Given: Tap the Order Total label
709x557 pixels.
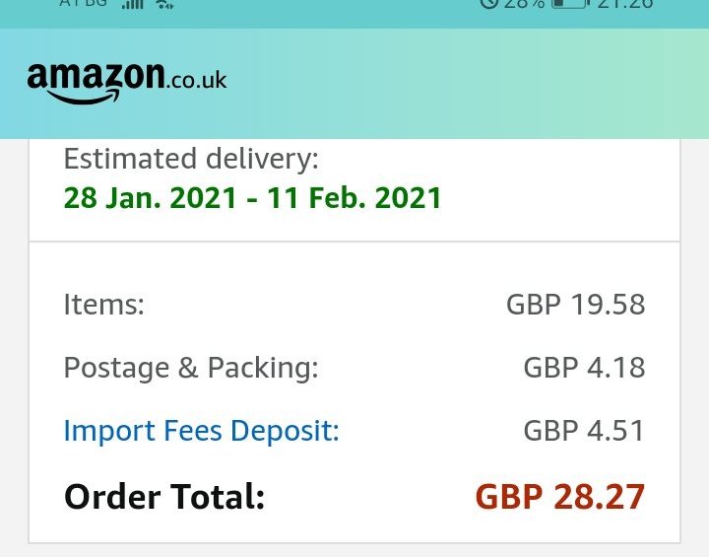Looking at the screenshot, I should coord(164,497).
